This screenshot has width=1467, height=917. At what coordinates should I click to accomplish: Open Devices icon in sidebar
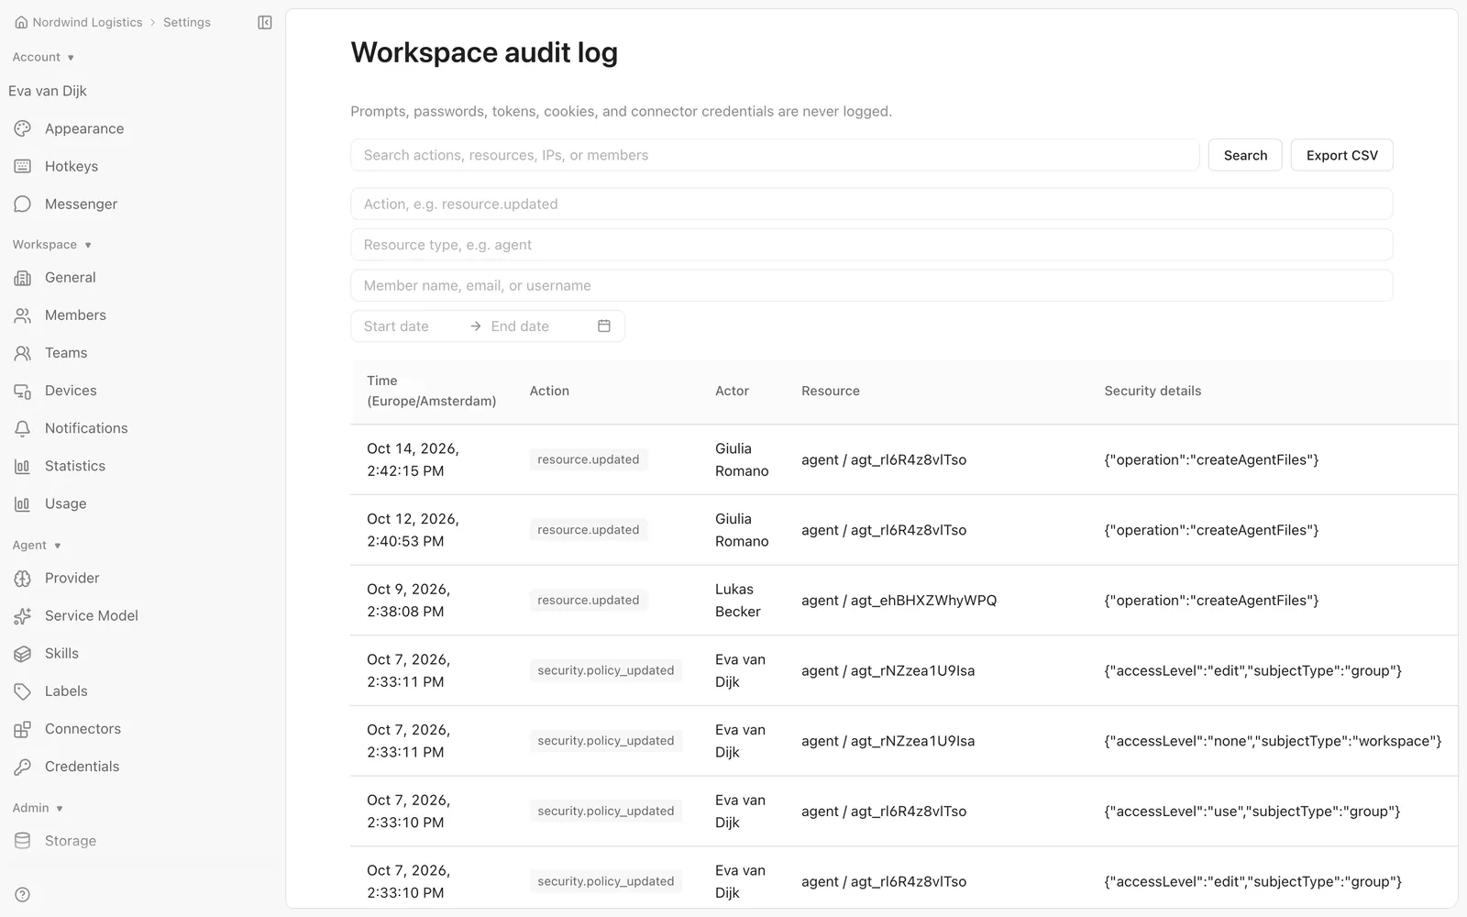click(23, 390)
